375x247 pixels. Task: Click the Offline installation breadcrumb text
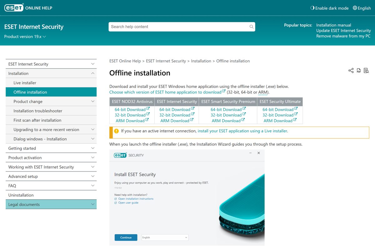[x=233, y=61]
